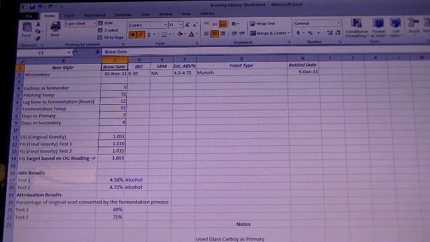Open the General number format dropdown
This screenshot has width=430, height=242.
click(x=338, y=24)
